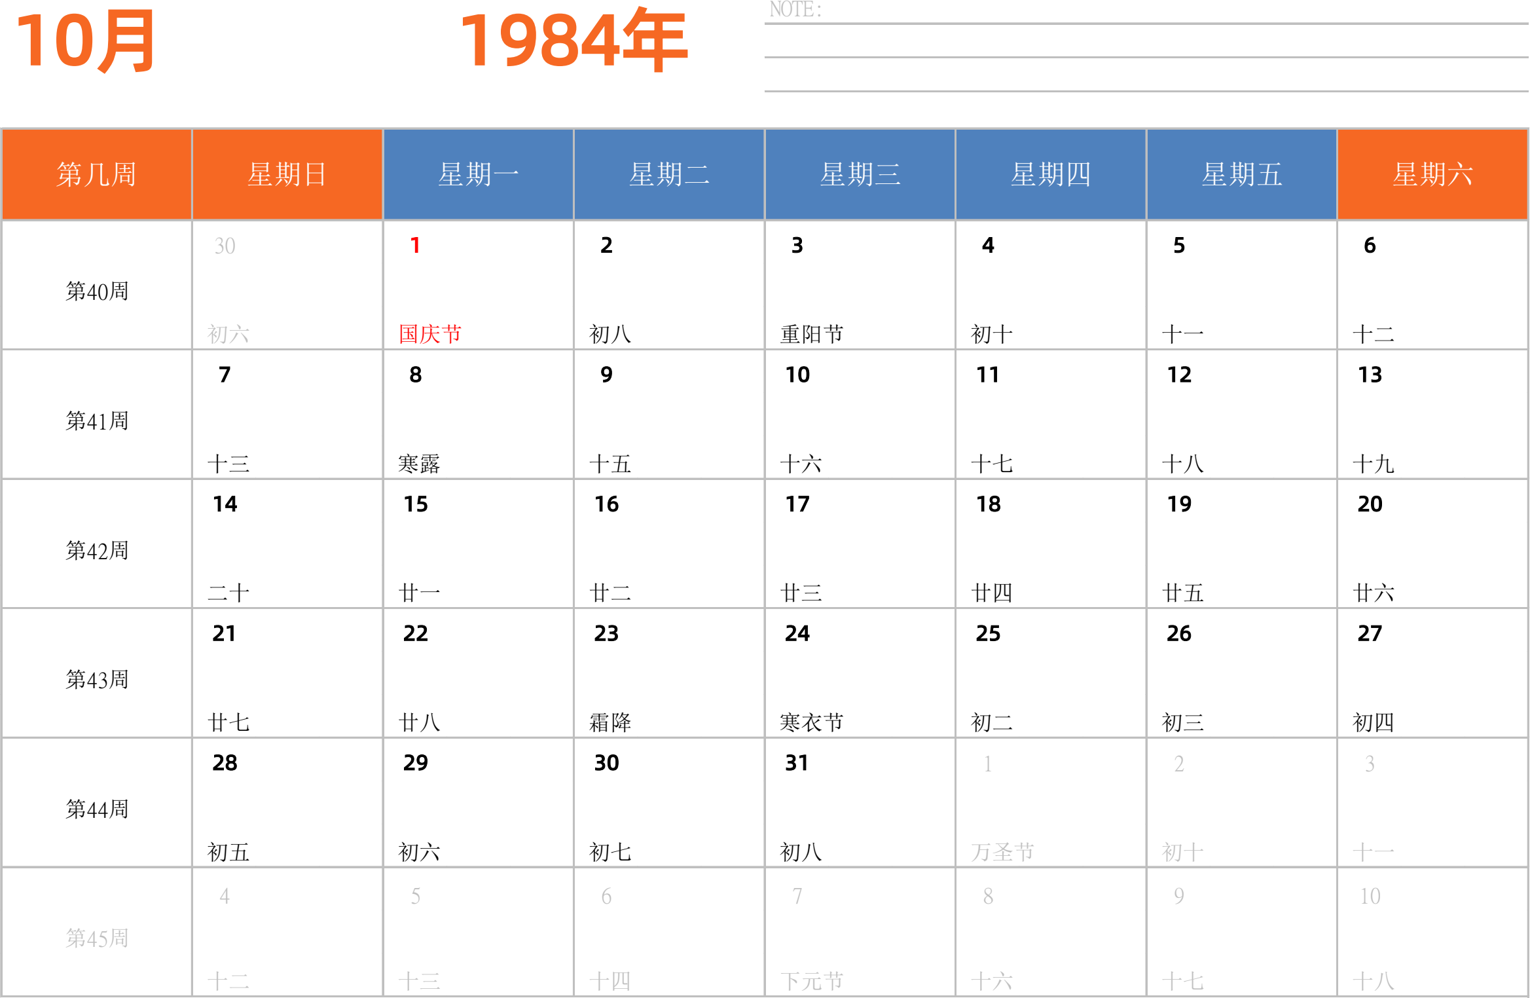
Task: Click the 寒衣节 festival label
Action: coord(812,722)
